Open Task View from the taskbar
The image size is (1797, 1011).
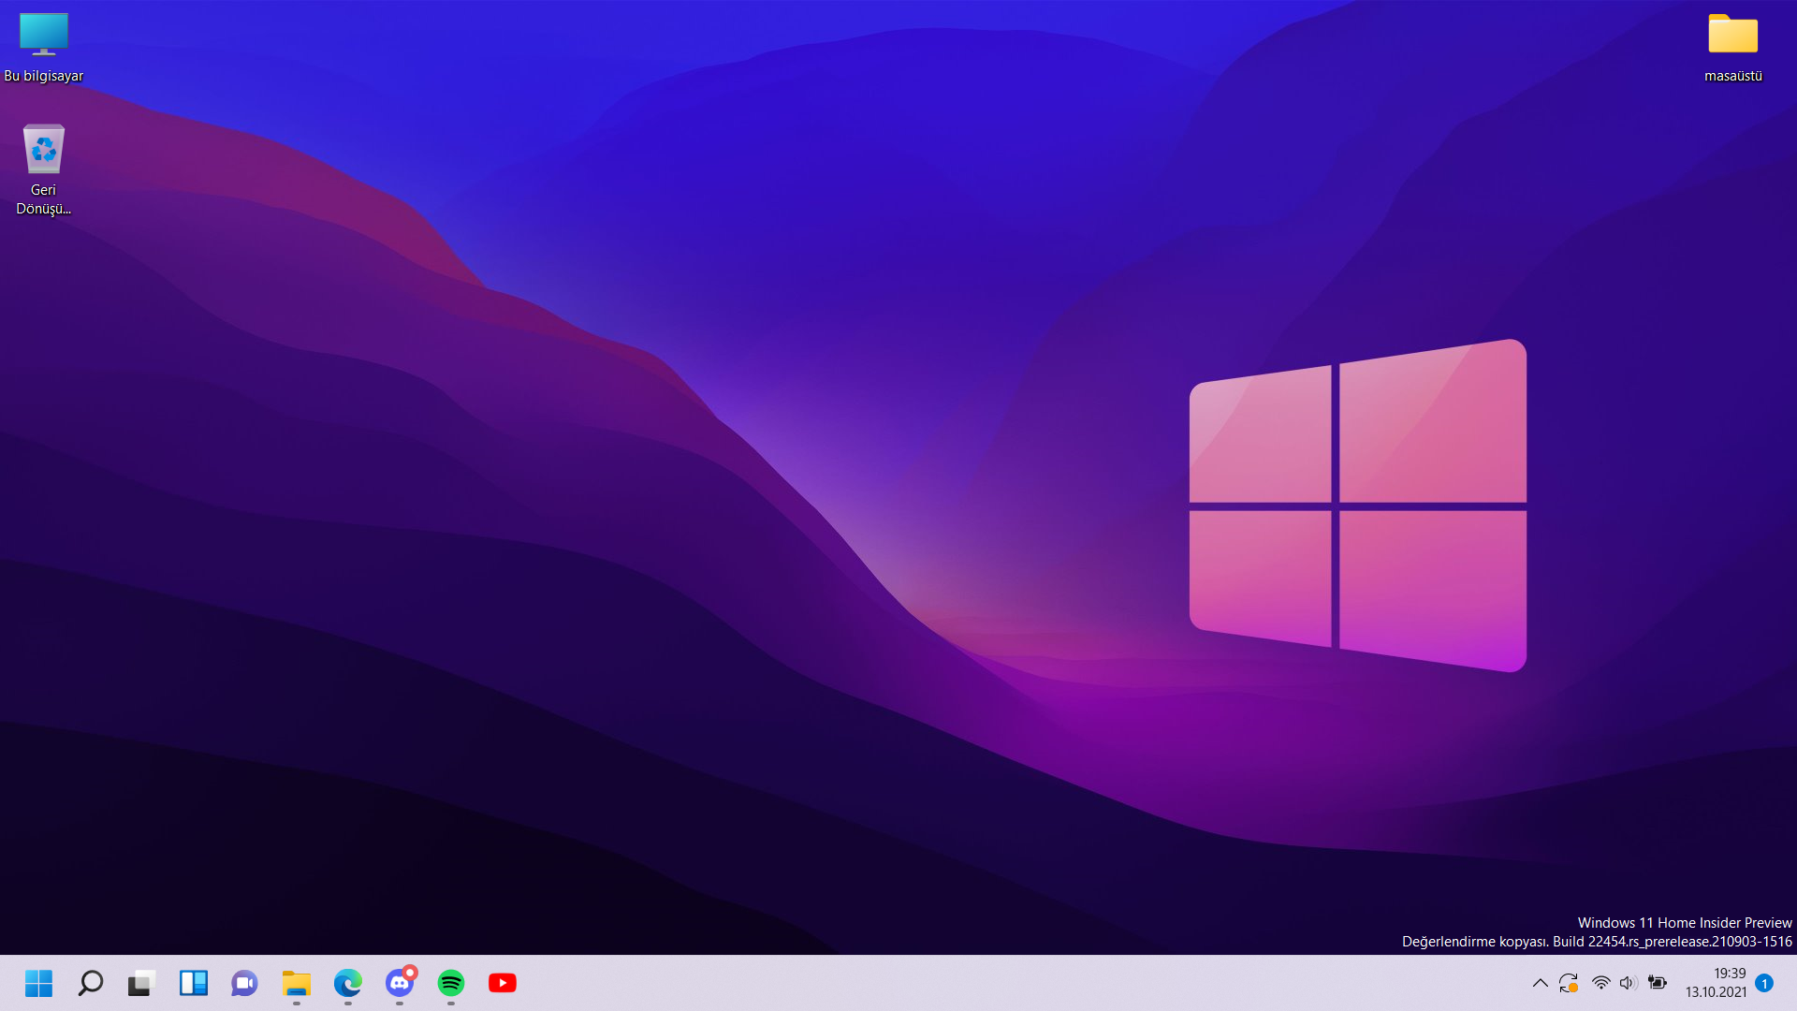point(141,983)
